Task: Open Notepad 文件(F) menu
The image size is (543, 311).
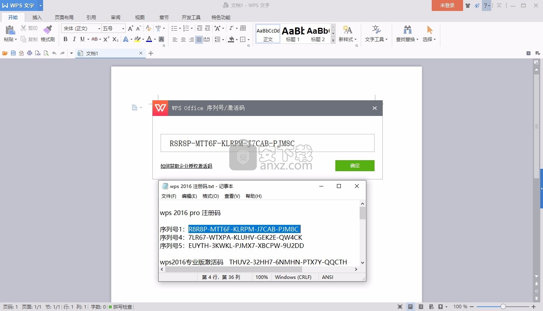Action: (x=169, y=196)
